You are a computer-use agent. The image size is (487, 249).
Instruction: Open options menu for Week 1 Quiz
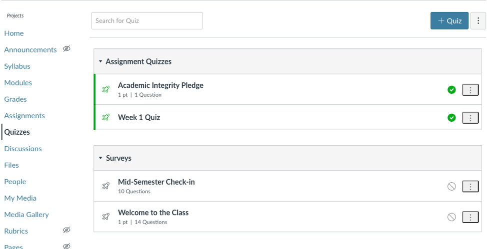point(470,118)
